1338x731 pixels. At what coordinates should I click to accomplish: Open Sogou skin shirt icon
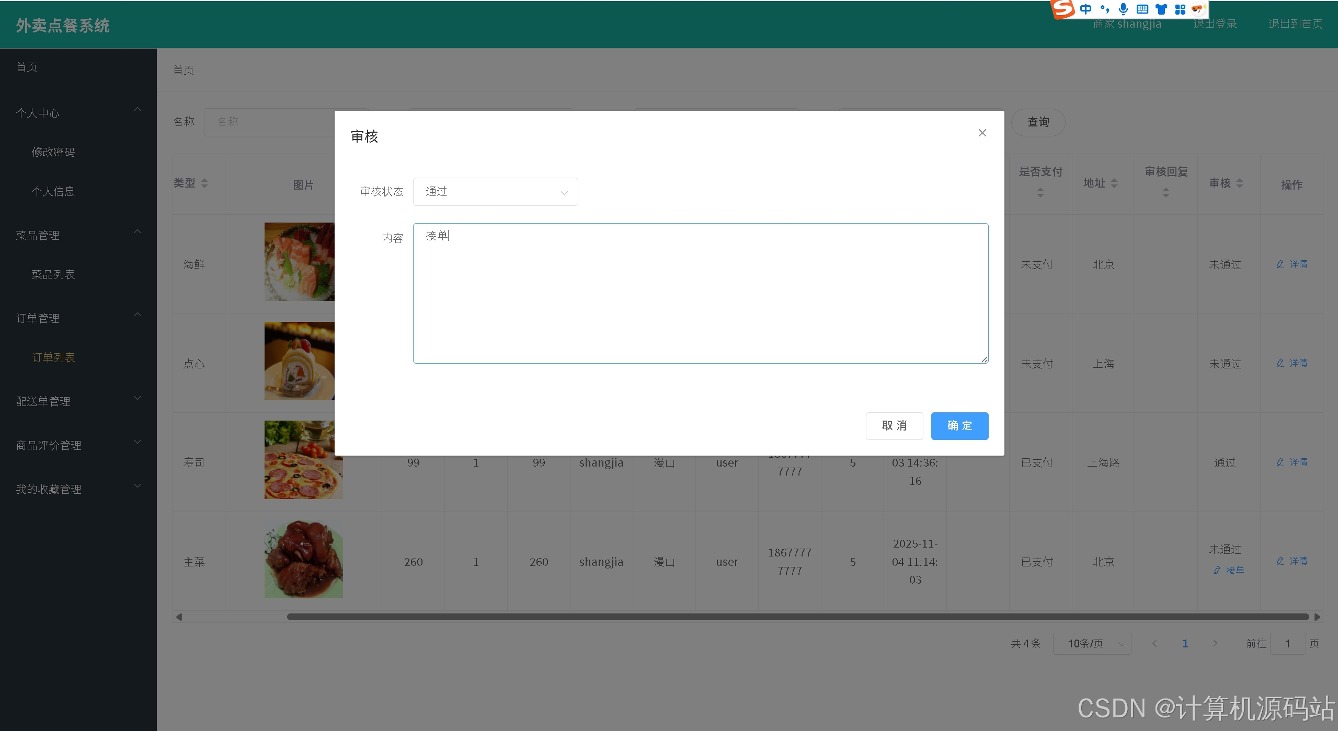(1161, 9)
